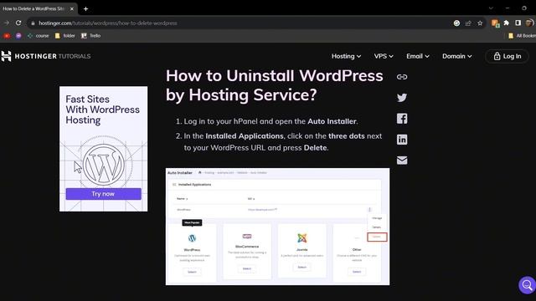This screenshot has width=536, height=301.
Task: Bookmark this page with the star icon
Action: point(480,23)
